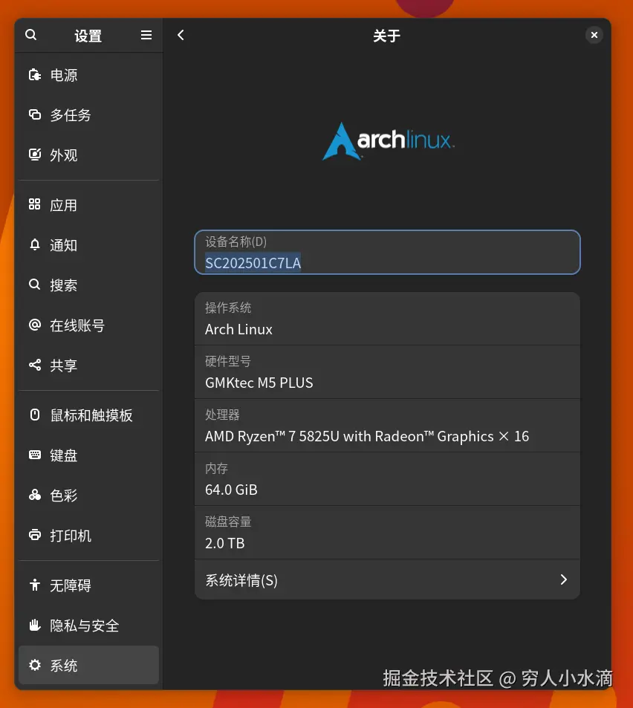This screenshot has height=708, width=633.
Task: Click the device name field SC202501C7LA
Action: click(387, 252)
